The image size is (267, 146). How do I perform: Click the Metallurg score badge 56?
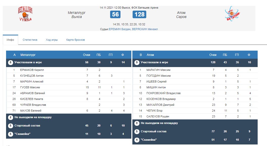115,14
